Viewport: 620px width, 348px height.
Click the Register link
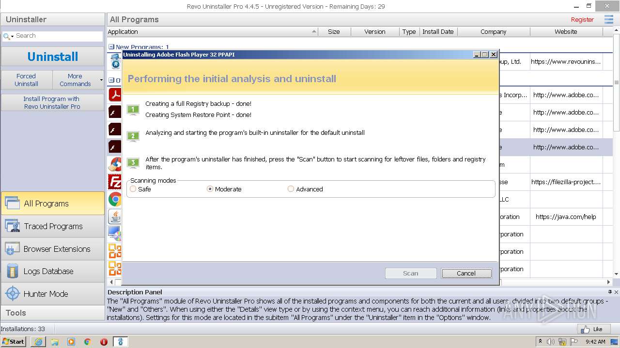tap(582, 20)
